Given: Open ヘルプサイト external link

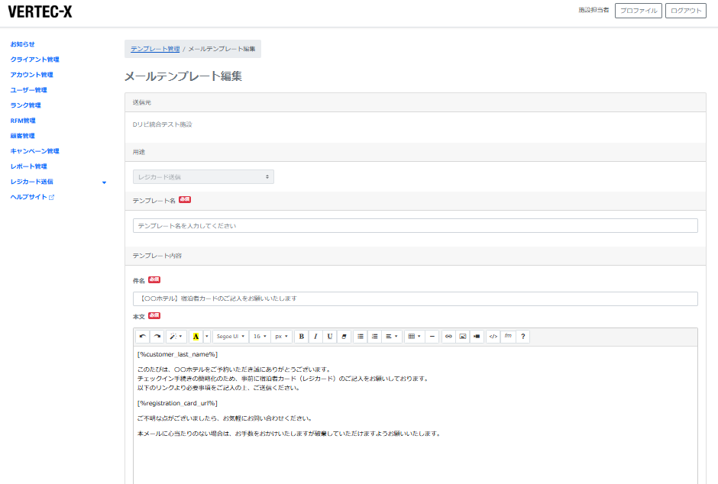Looking at the screenshot, I should (32, 197).
